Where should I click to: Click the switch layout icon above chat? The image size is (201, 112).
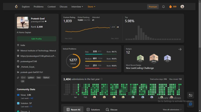190,95
